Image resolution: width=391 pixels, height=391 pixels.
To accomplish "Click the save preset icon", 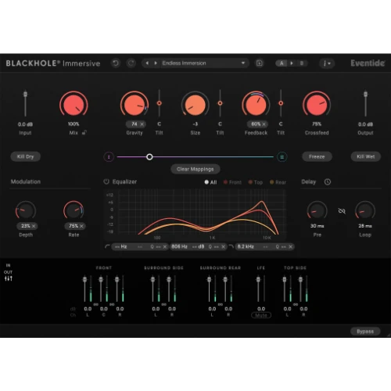I will click(260, 63).
